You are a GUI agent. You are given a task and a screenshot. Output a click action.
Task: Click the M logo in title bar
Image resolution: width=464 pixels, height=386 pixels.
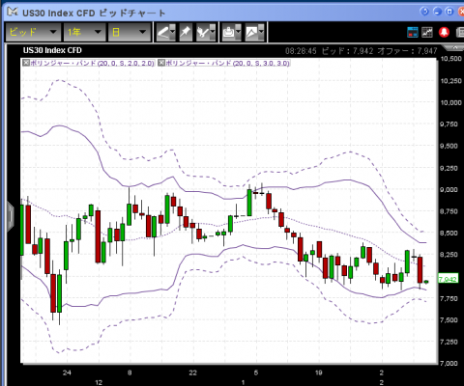(x=13, y=13)
